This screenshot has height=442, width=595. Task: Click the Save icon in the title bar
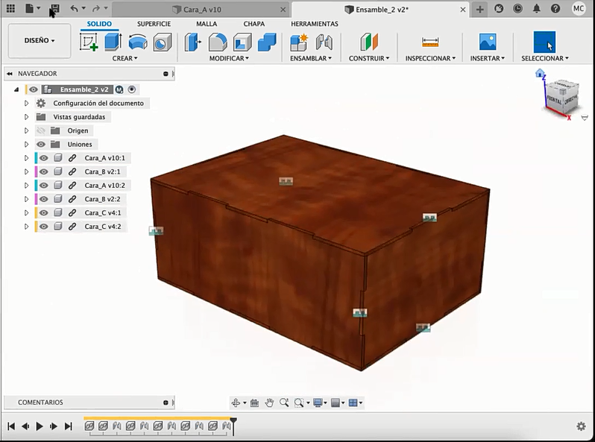coord(54,9)
